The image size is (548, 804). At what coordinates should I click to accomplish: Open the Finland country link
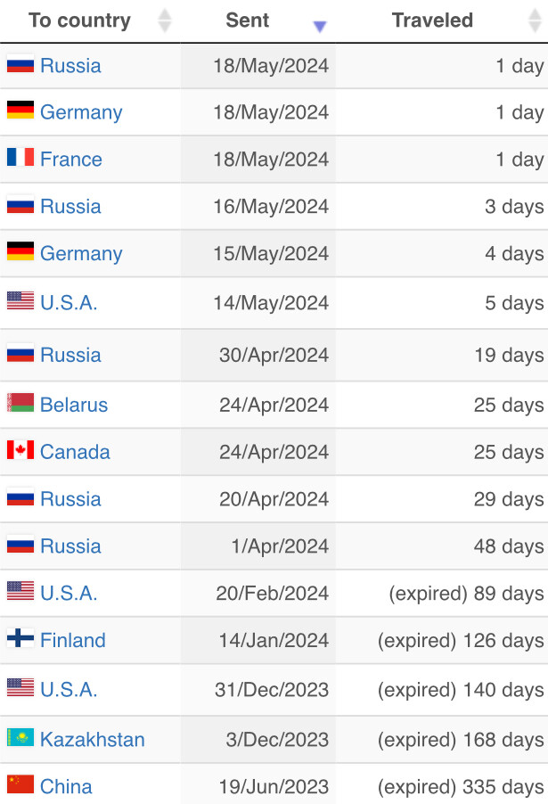tap(73, 640)
